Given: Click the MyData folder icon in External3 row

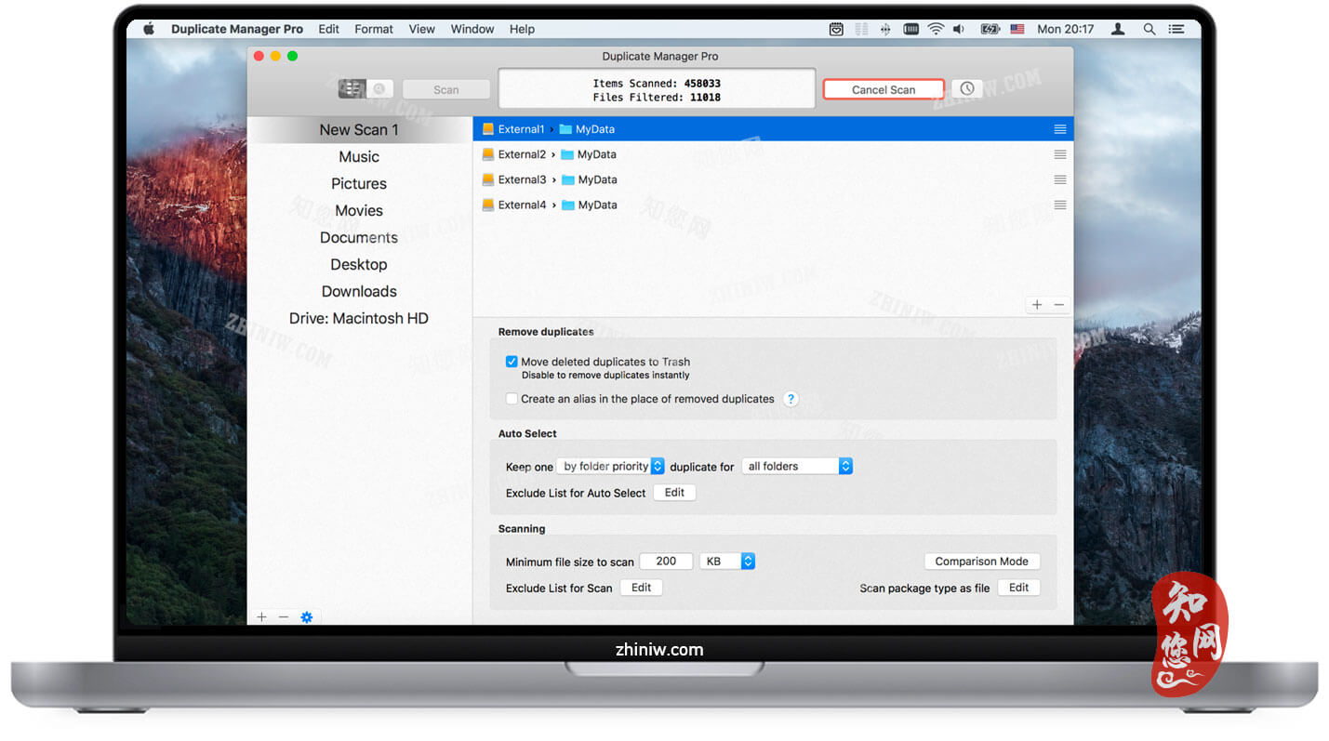Looking at the screenshot, I should tap(568, 179).
